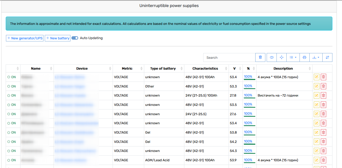Toggle the Auto Updating switch

click(75, 38)
